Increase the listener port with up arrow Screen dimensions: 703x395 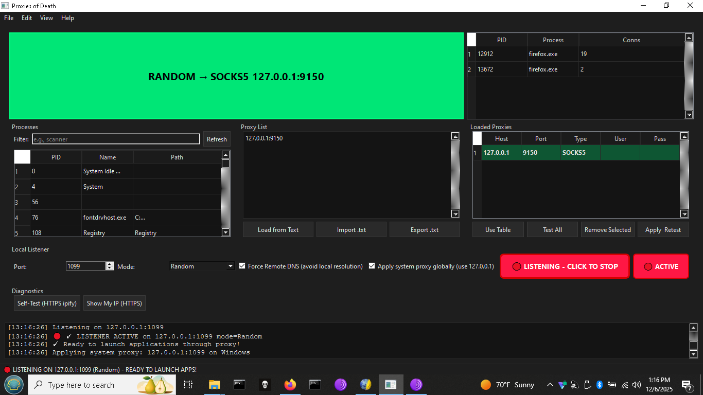coord(110,264)
